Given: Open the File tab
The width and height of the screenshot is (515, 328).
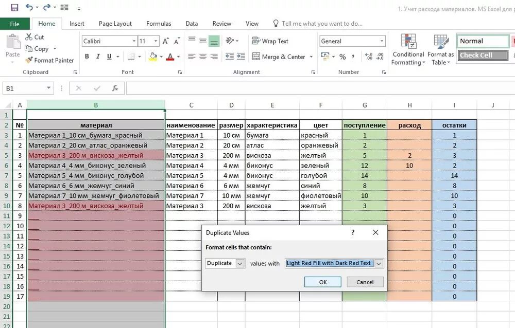Looking at the screenshot, I should pos(15,24).
